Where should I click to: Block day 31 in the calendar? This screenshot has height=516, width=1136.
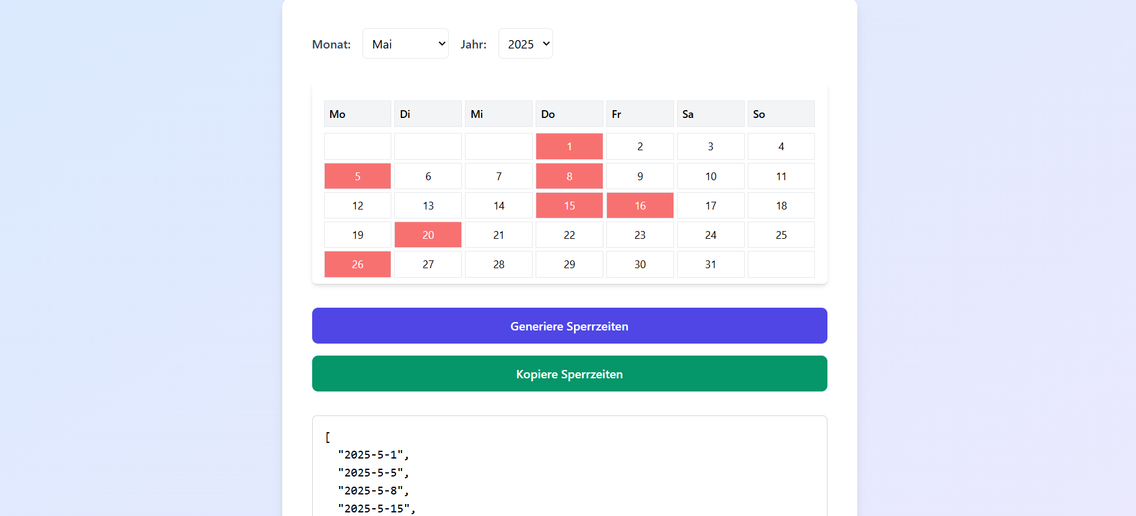tap(711, 264)
